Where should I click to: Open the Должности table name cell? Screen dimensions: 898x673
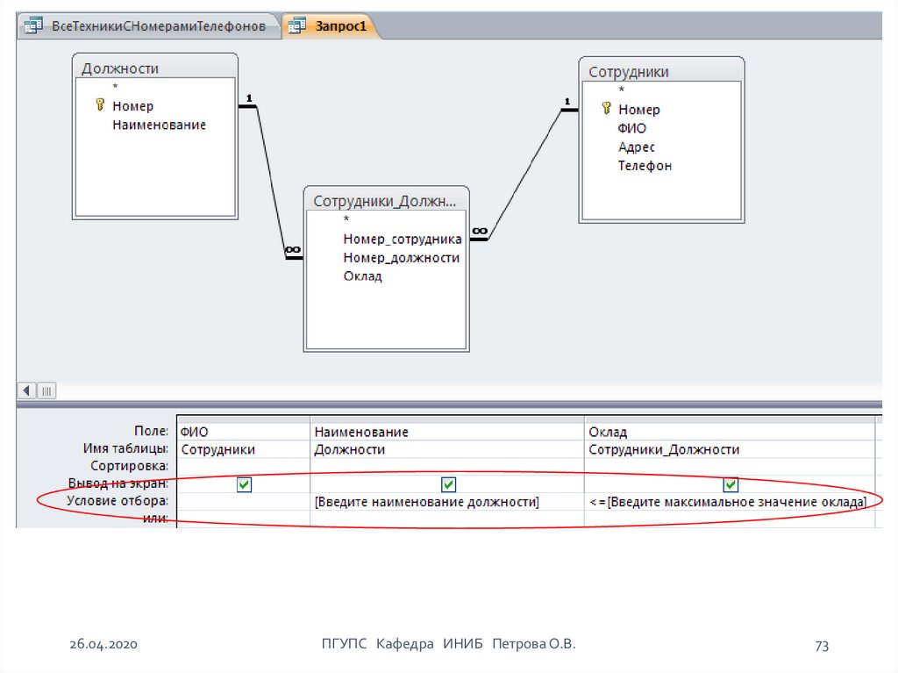click(x=447, y=449)
